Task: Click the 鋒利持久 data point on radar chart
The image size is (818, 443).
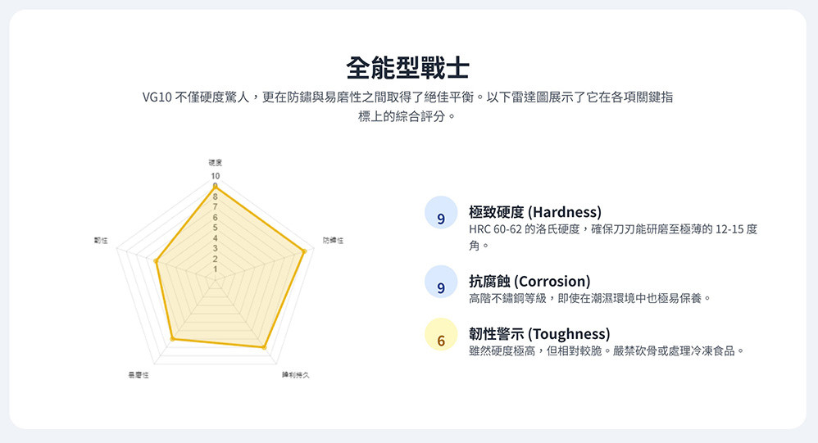Action: click(264, 348)
